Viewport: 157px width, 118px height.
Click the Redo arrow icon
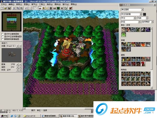coord(30,8)
